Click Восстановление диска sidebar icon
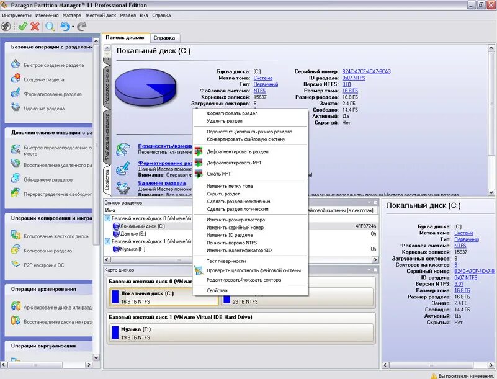Screen dimensions: 497x379 [16, 320]
